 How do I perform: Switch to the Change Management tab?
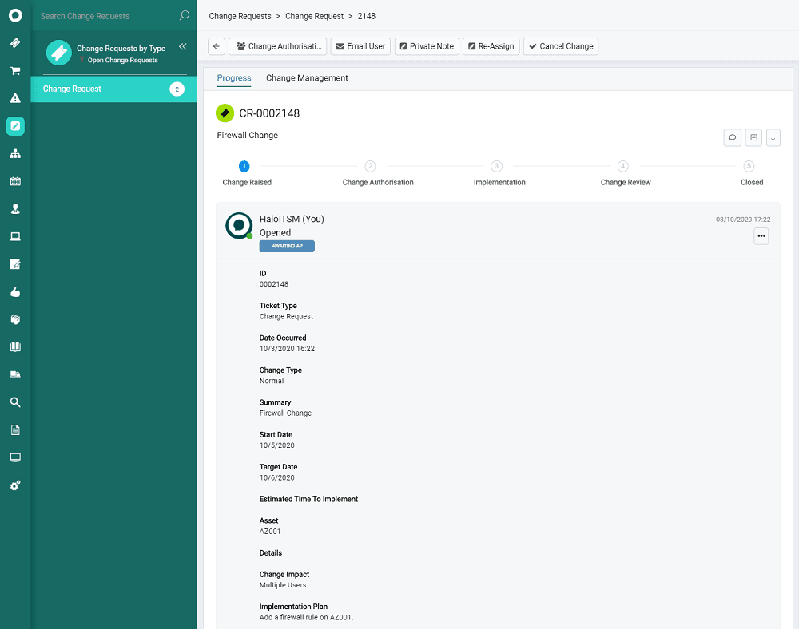[x=308, y=77]
